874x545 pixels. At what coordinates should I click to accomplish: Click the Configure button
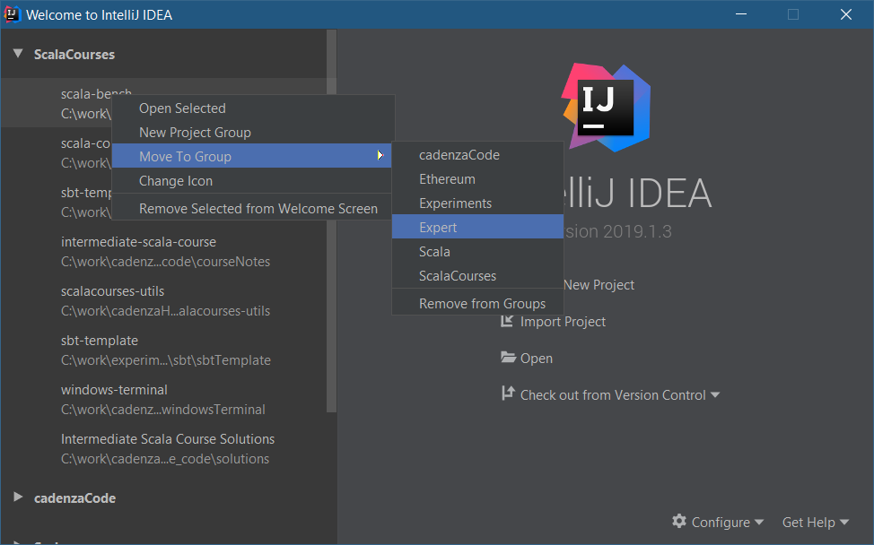coord(721,523)
